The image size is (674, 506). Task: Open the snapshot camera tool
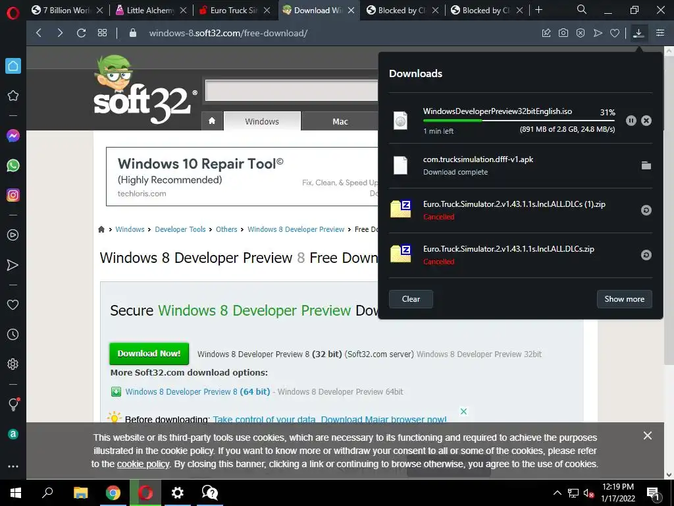[x=563, y=33]
